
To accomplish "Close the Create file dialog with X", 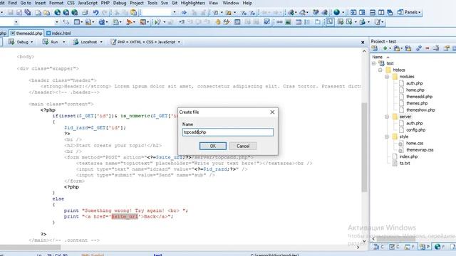I will [x=272, y=112].
